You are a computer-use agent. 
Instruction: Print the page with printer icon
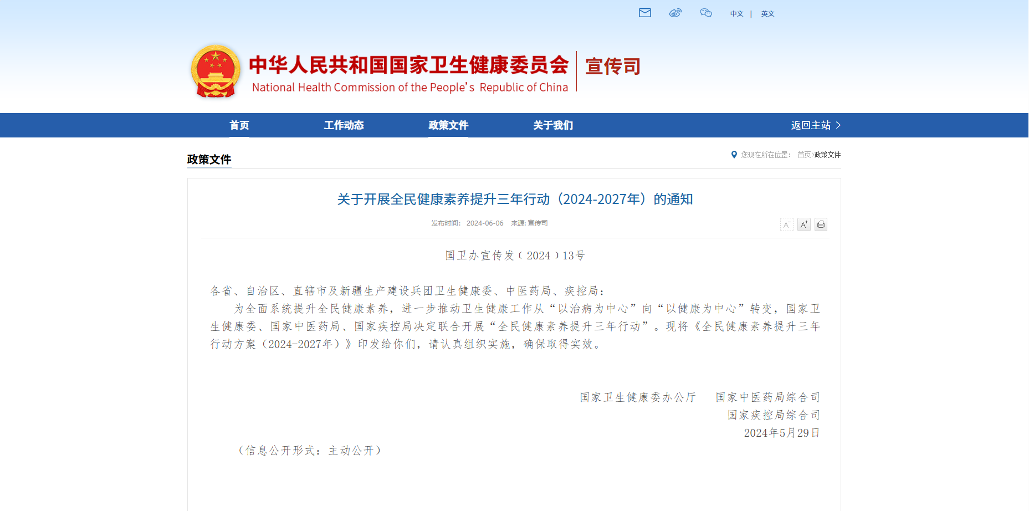[x=821, y=224]
